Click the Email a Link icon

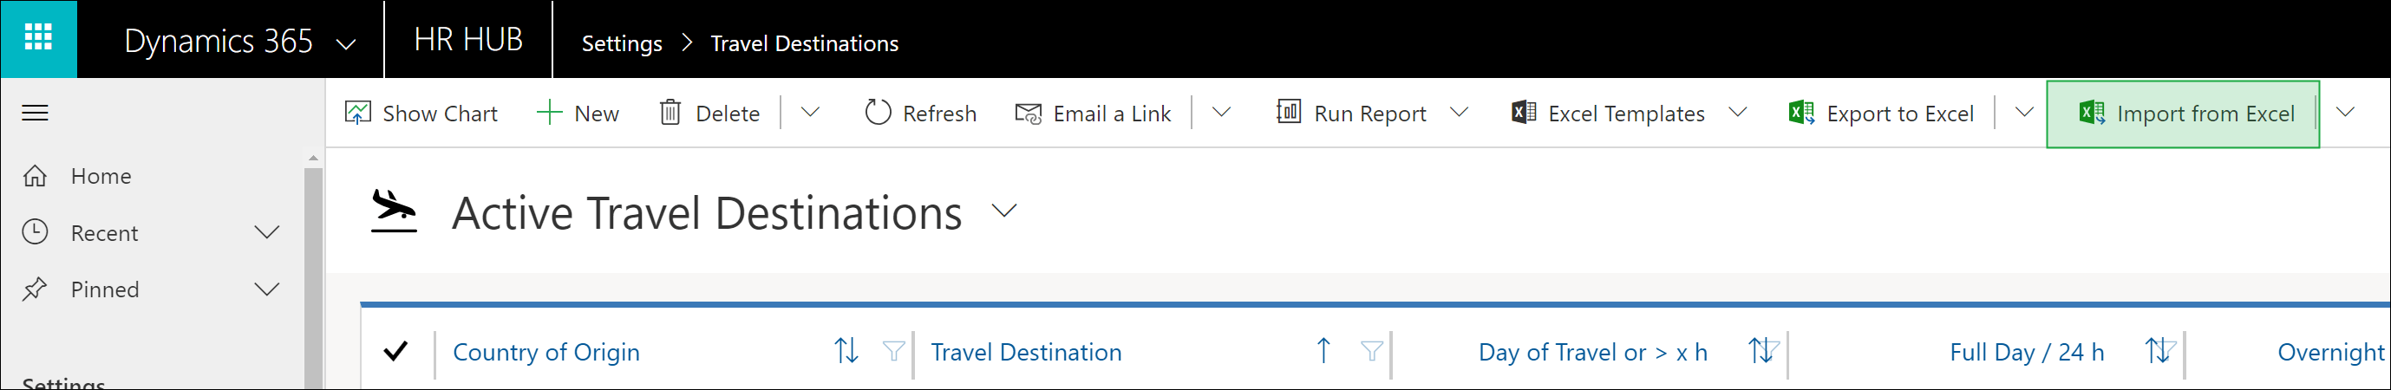pos(1029,114)
